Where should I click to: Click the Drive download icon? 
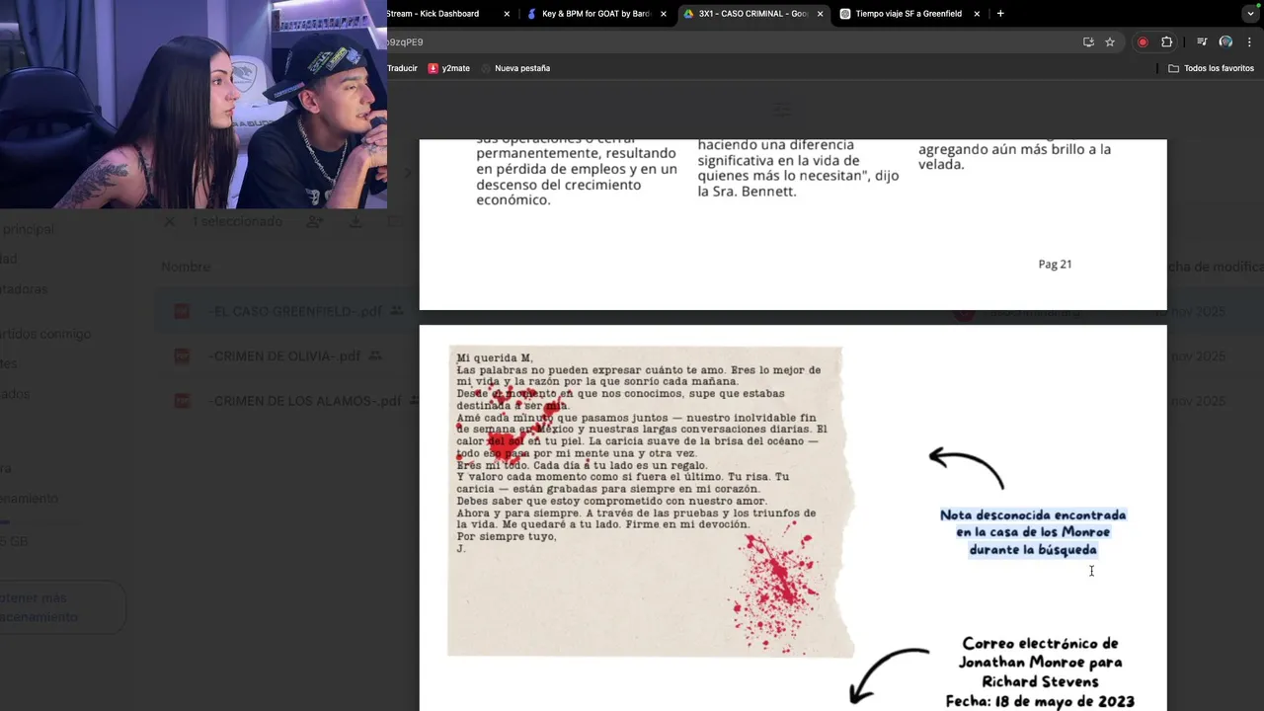click(x=355, y=222)
